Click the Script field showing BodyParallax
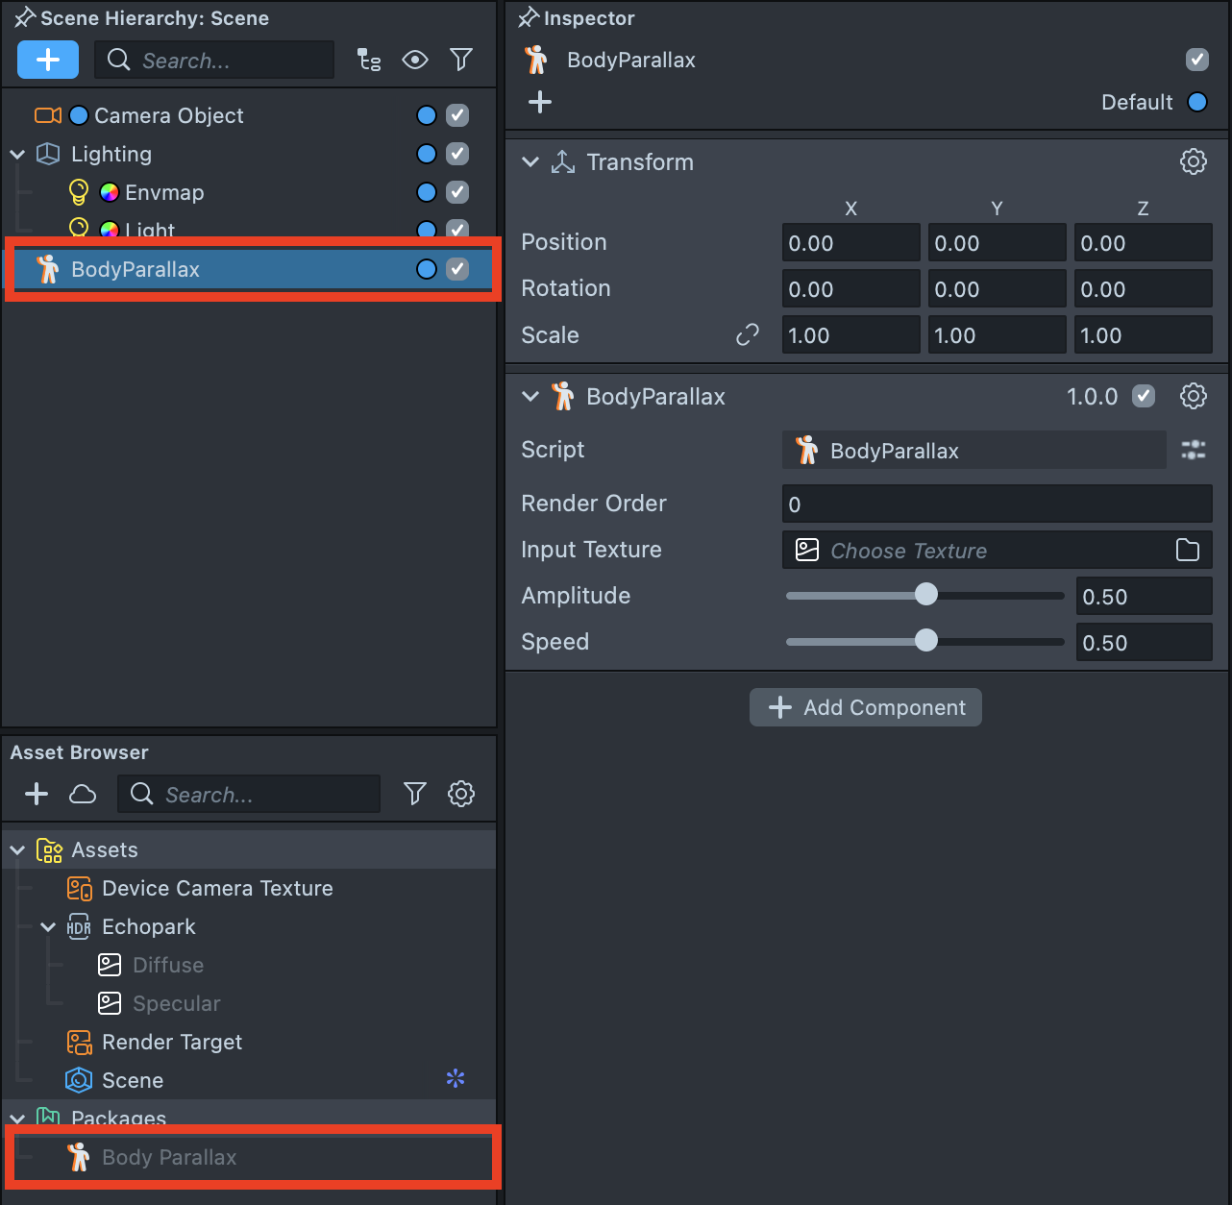1232x1205 pixels. pos(974,450)
